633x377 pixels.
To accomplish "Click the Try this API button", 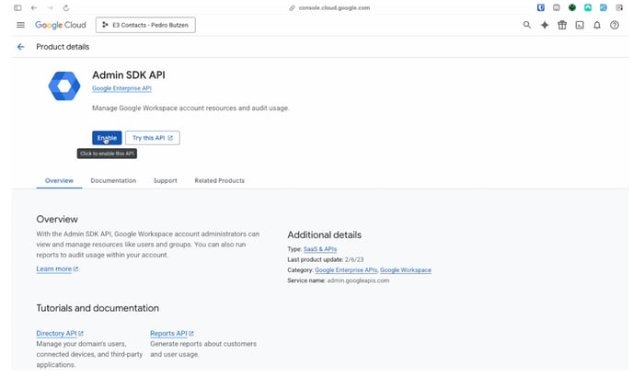I will coord(152,138).
